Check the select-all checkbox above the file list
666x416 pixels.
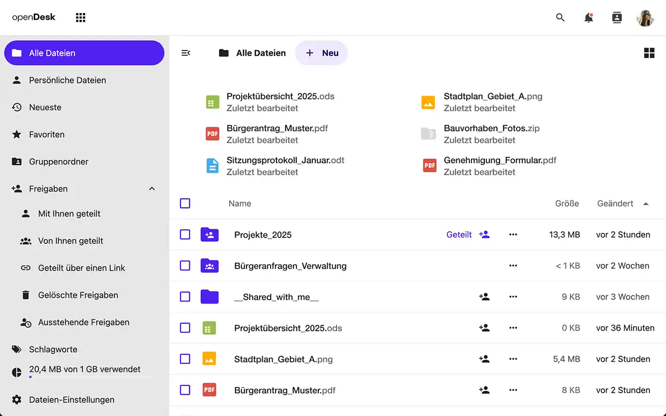185,203
